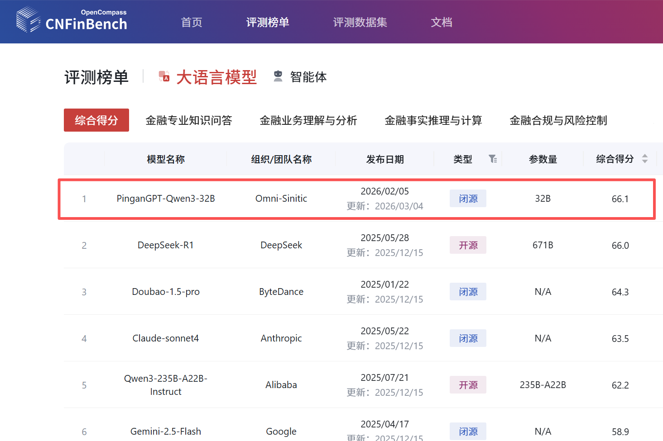The height and width of the screenshot is (441, 663).
Task: Click the large language model icon
Action: tap(164, 76)
